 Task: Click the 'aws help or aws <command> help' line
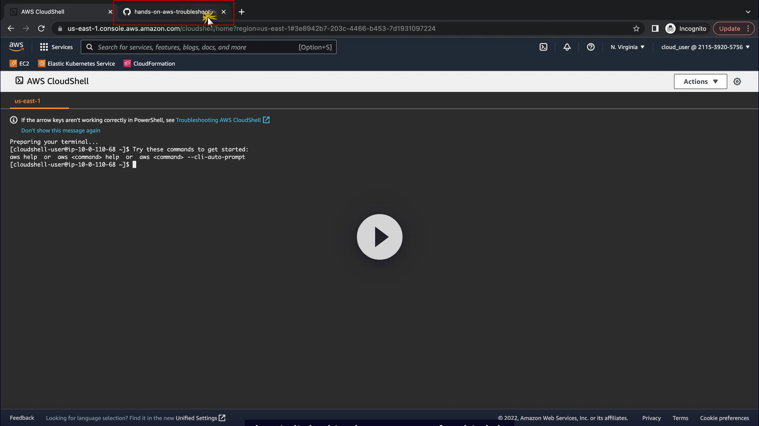pyautogui.click(x=127, y=157)
